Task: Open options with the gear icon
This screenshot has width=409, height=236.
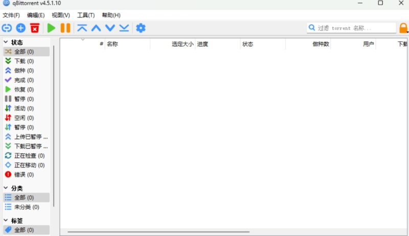Action: [141, 28]
